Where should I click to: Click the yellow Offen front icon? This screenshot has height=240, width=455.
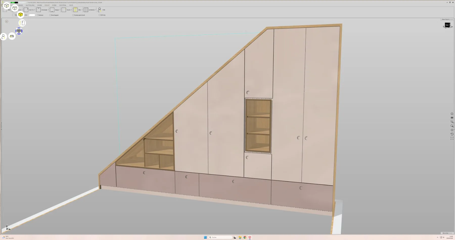75,10
